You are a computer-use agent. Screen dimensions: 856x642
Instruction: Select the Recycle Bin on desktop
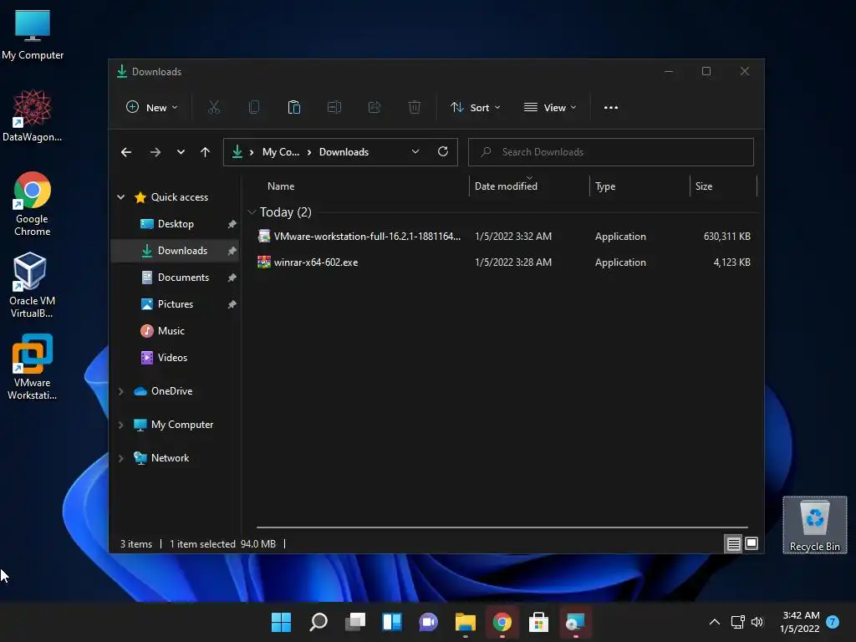[814, 525]
